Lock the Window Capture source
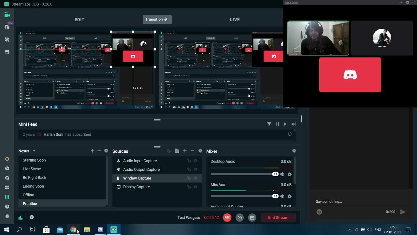 pos(189,178)
